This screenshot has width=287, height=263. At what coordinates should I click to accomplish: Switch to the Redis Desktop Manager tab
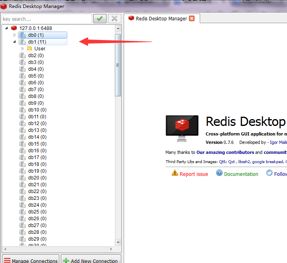click(x=162, y=18)
